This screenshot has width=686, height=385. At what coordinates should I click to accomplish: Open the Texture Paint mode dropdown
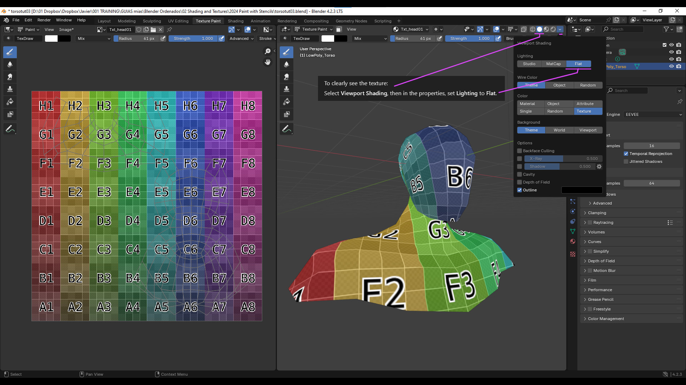pyautogui.click(x=314, y=29)
